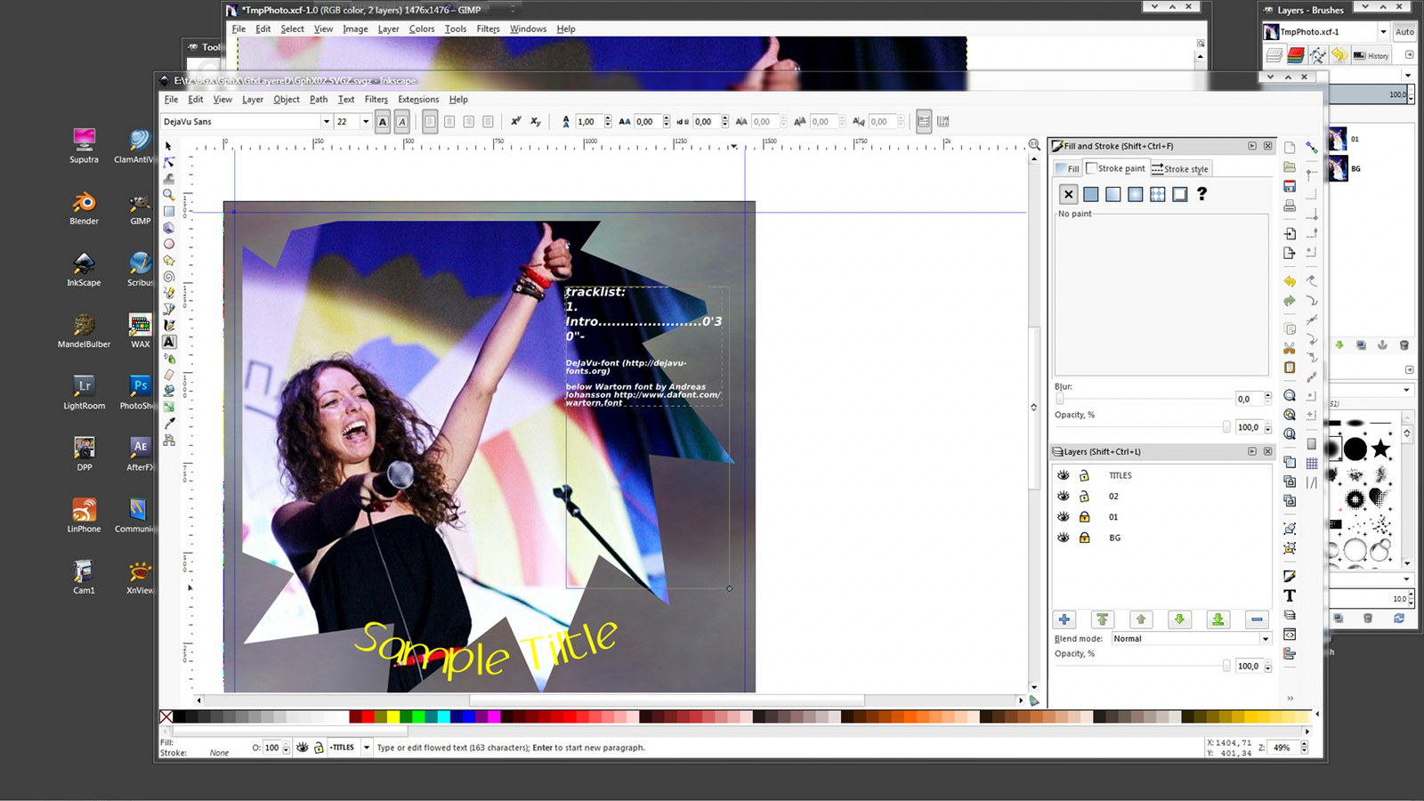Viewport: 1424px width, 801px height.
Task: Unlock the BG layer padlock
Action: [1084, 538]
